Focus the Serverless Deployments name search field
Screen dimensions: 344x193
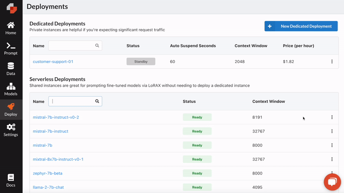(72, 102)
